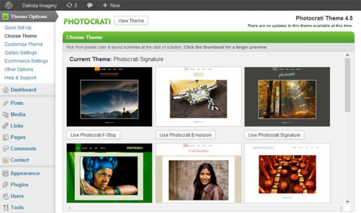
Task: Click Use Photocrati F-Stop button
Action: pos(93,135)
